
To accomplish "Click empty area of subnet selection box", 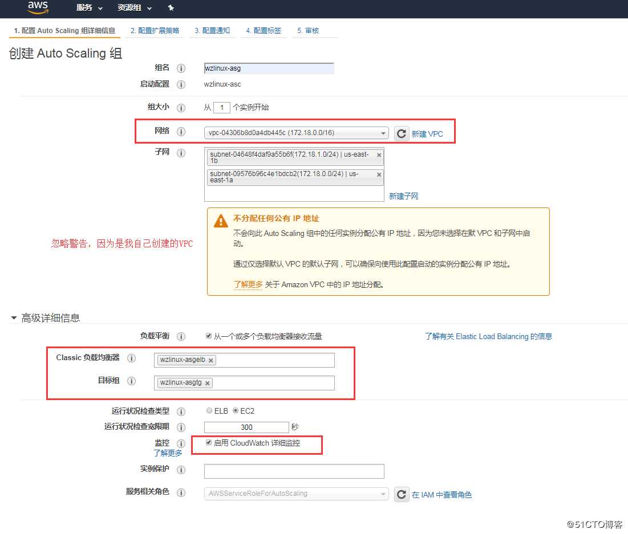I will click(294, 194).
